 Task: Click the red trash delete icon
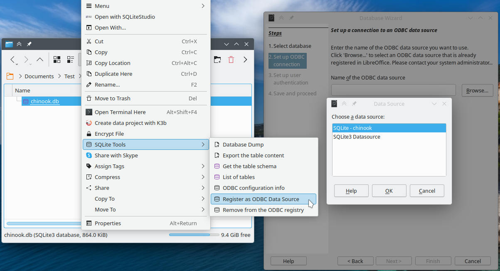tap(231, 60)
